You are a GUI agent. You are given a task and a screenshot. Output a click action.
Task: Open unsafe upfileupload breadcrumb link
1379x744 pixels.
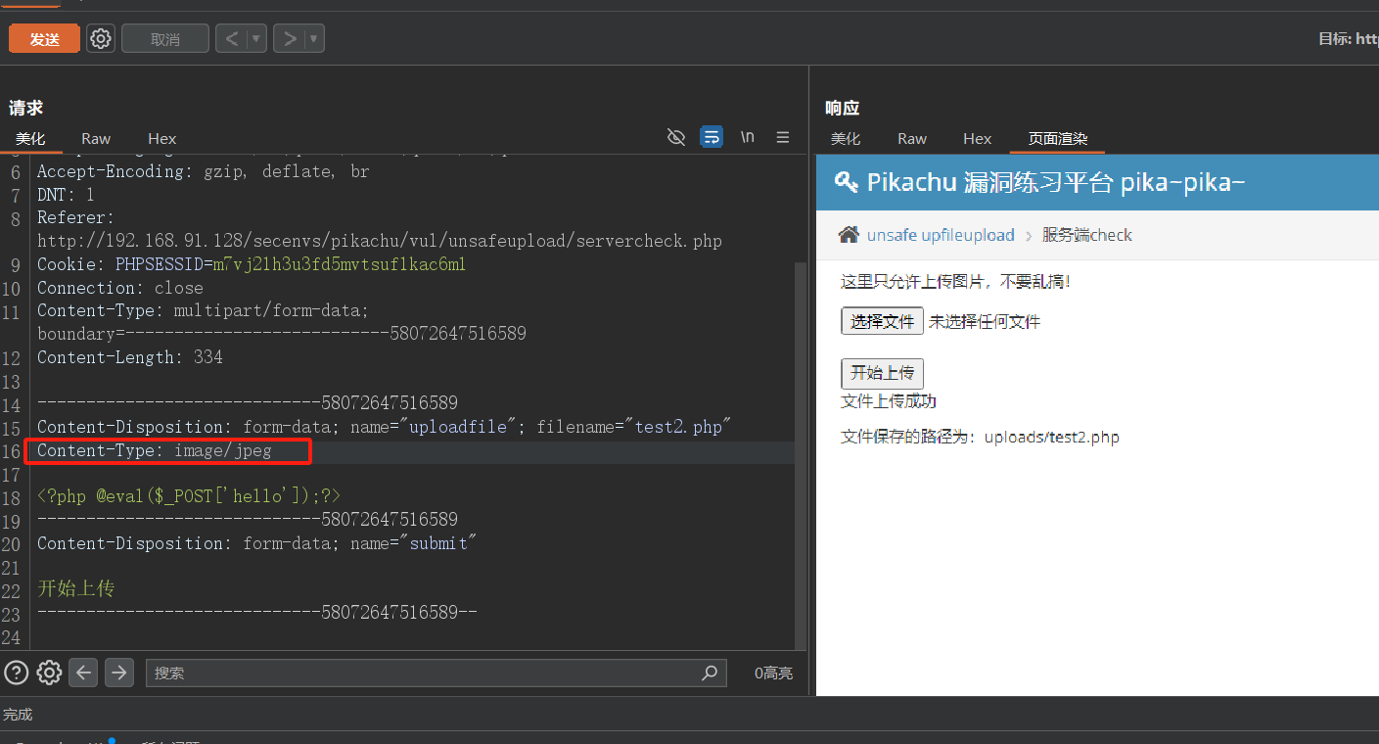pos(941,235)
